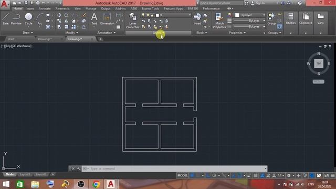
Task: Select the Arc tool
Action: click(x=40, y=19)
